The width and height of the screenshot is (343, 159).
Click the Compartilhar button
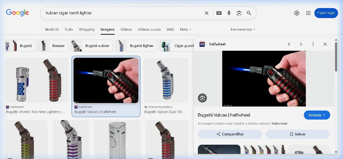(230, 134)
